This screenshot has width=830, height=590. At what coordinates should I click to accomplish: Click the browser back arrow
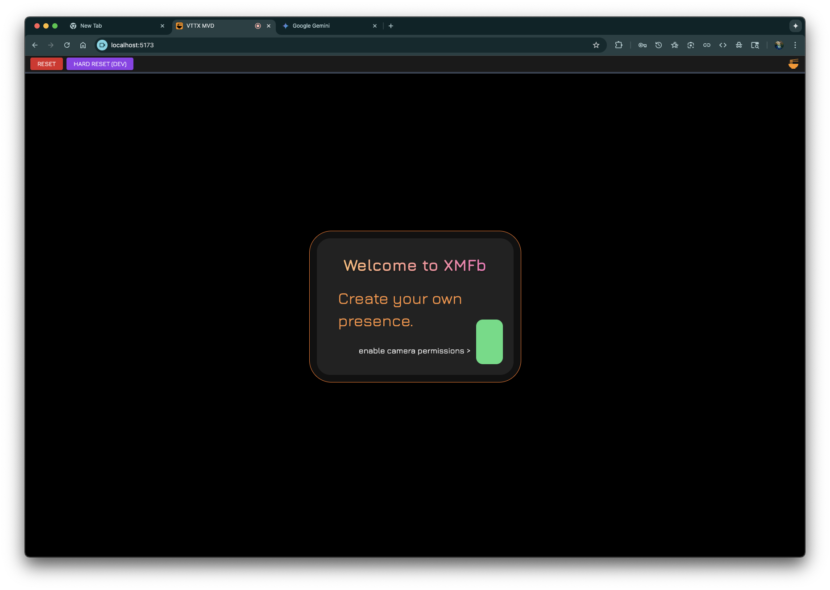[x=35, y=45]
